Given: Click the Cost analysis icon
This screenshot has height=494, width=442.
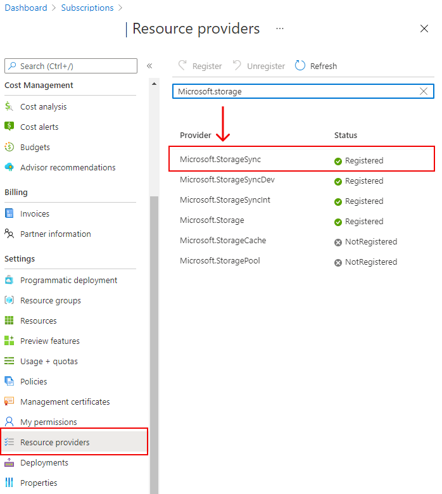Looking at the screenshot, I should point(9,106).
